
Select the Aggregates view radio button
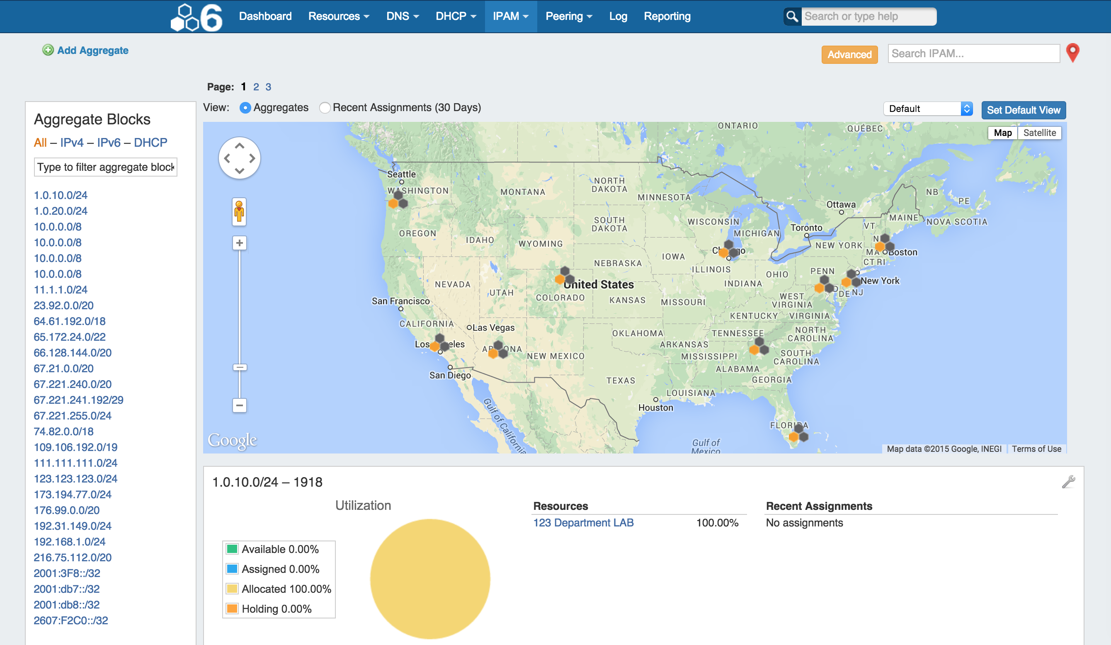coord(245,108)
